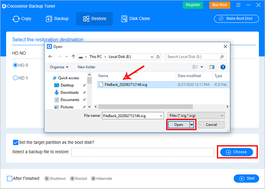Viewport: 265px width, 189px height.
Task: Cancel the Open dialog
Action: click(211, 124)
